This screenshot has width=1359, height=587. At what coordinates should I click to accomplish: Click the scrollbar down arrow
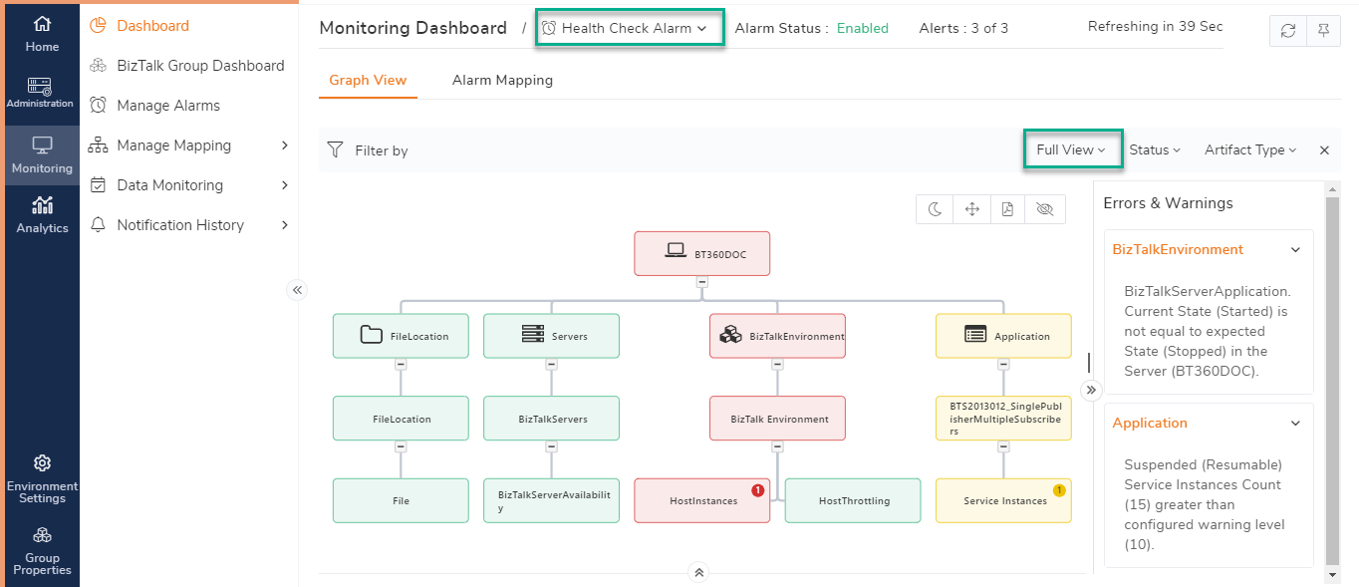point(1333,575)
